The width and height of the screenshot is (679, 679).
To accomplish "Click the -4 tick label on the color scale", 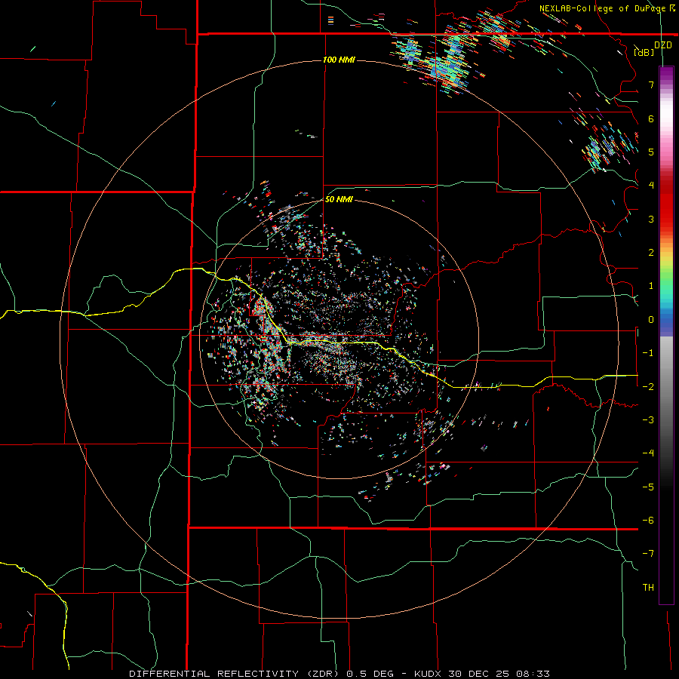I will 648,453.
